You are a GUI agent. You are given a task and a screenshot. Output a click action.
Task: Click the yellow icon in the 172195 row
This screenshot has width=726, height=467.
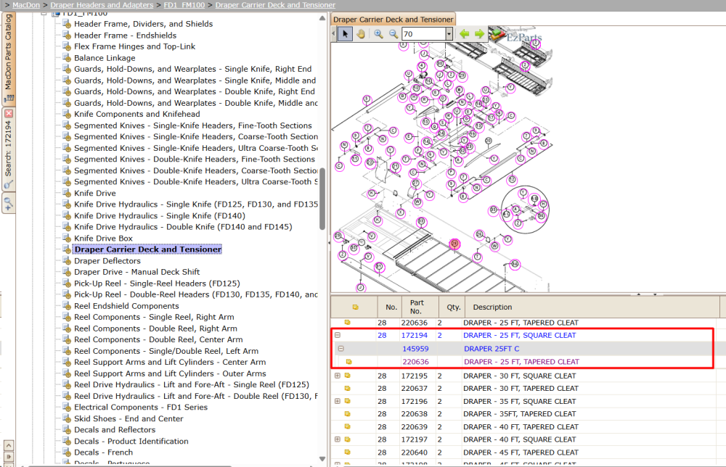347,376
